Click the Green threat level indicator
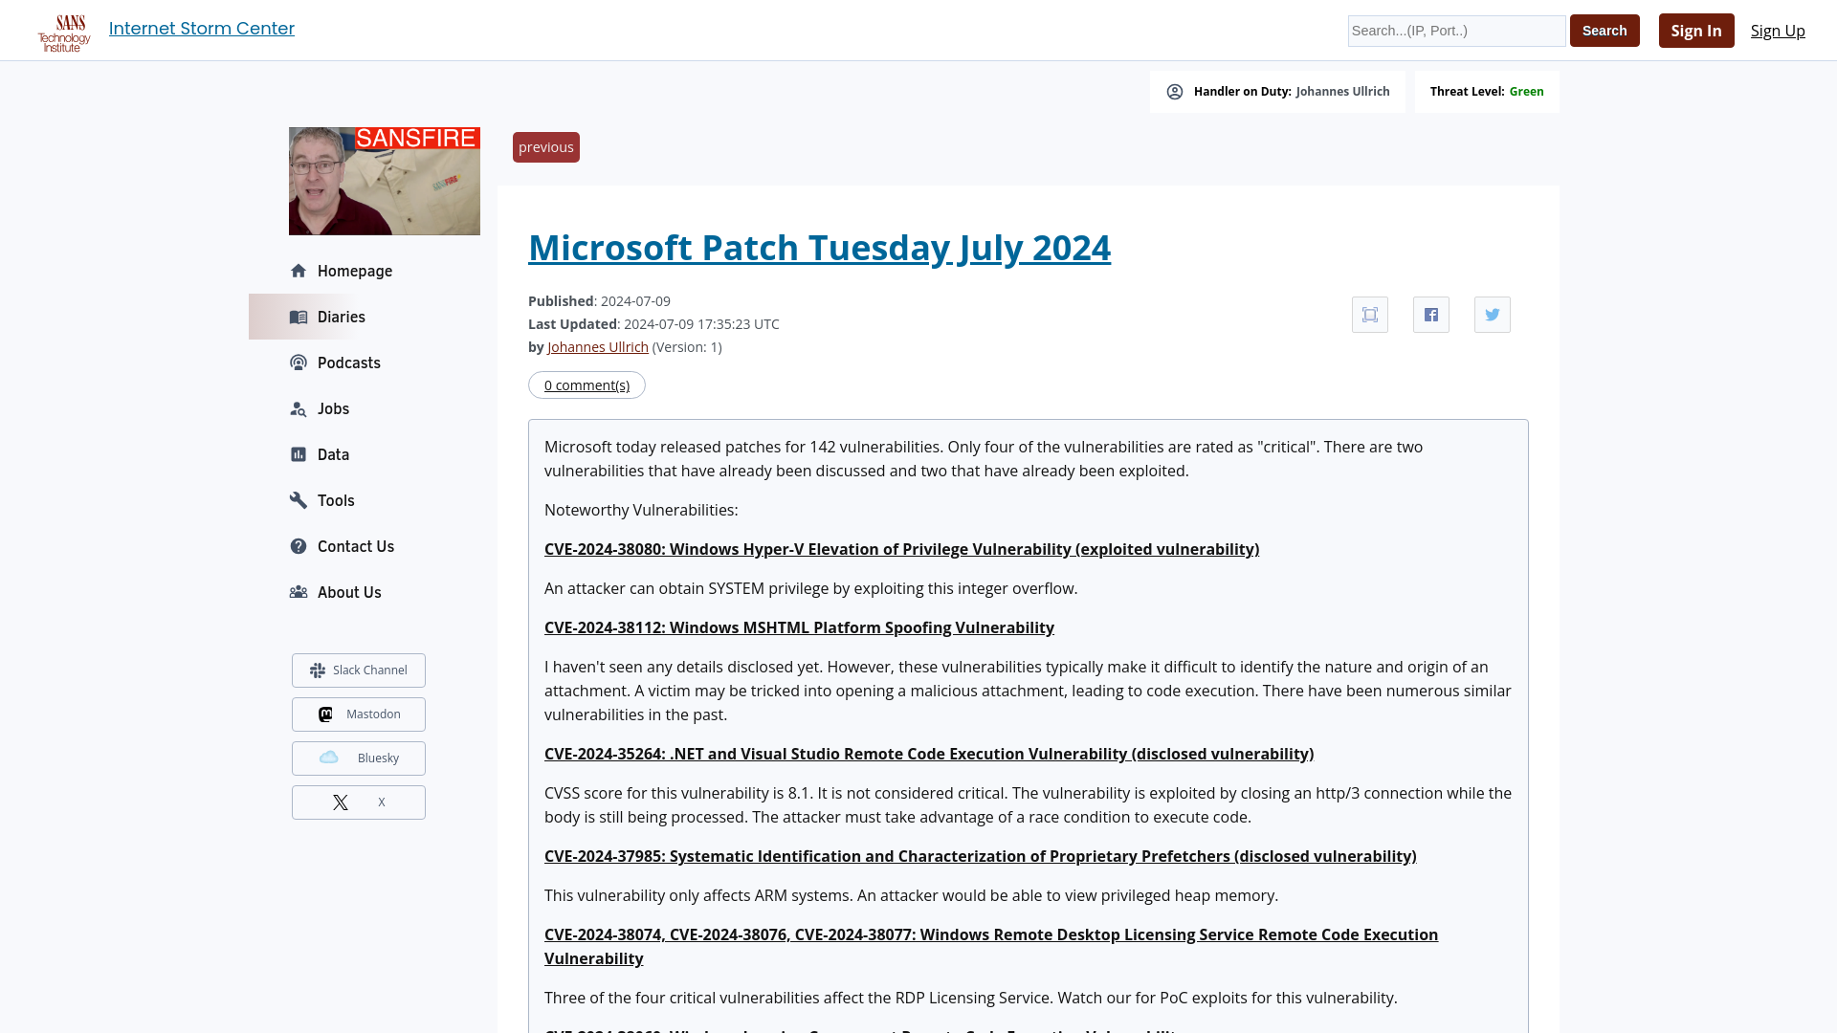 [1526, 92]
